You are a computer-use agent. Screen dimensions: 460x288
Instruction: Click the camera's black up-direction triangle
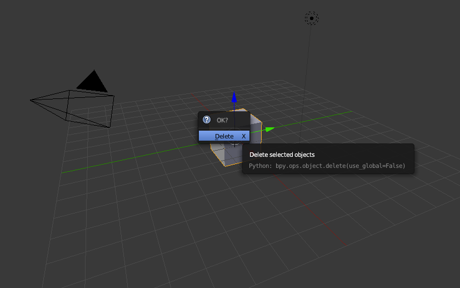[92, 82]
